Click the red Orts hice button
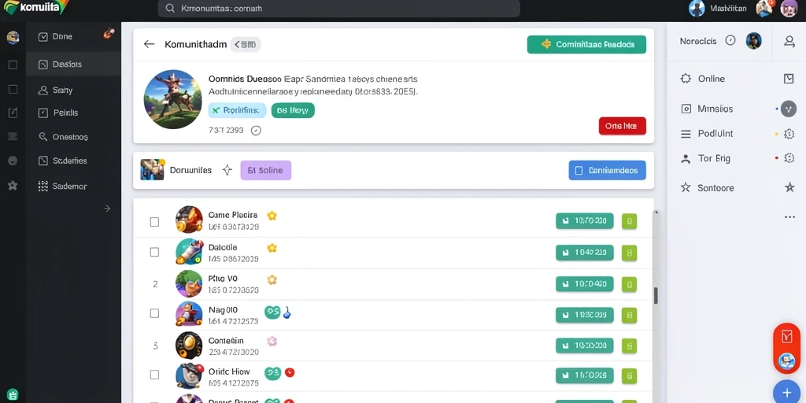 tap(622, 126)
